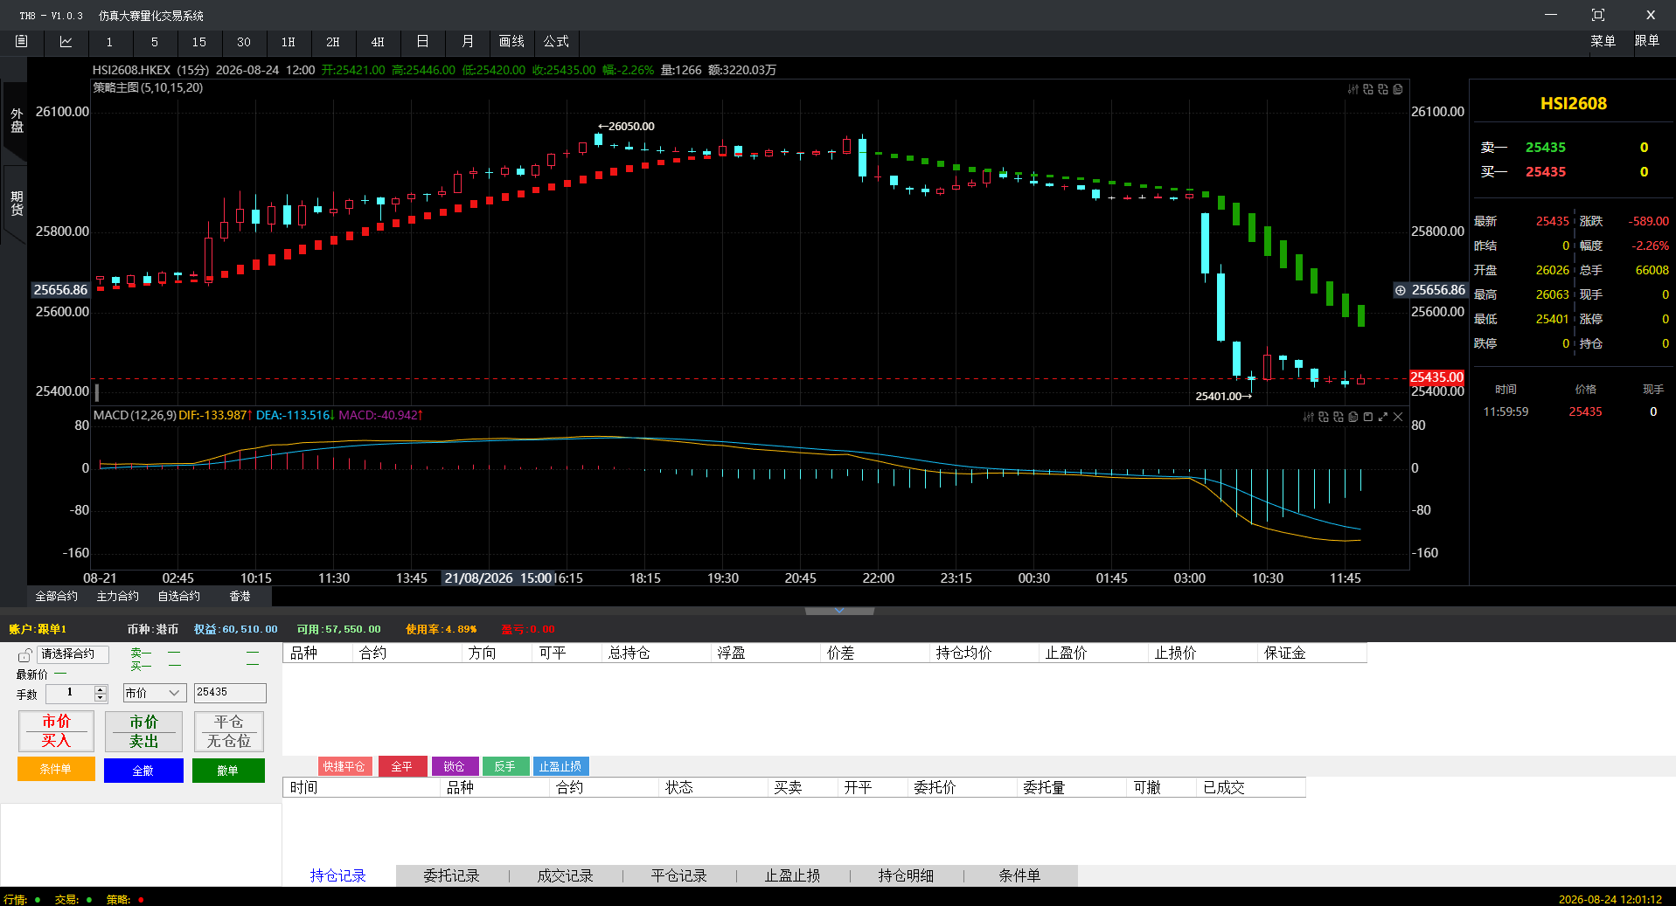Image resolution: width=1676 pixels, height=906 pixels.
Task: Click the second swap-indicator icon in the main chart panel
Action: (x=1383, y=89)
